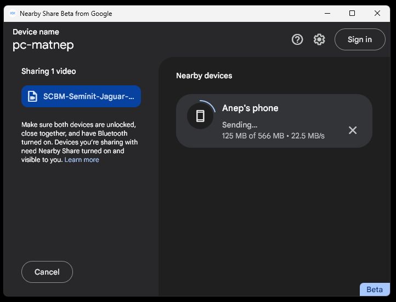Click the phone icon for Anep's phone
This screenshot has height=302, width=396.
(x=200, y=116)
